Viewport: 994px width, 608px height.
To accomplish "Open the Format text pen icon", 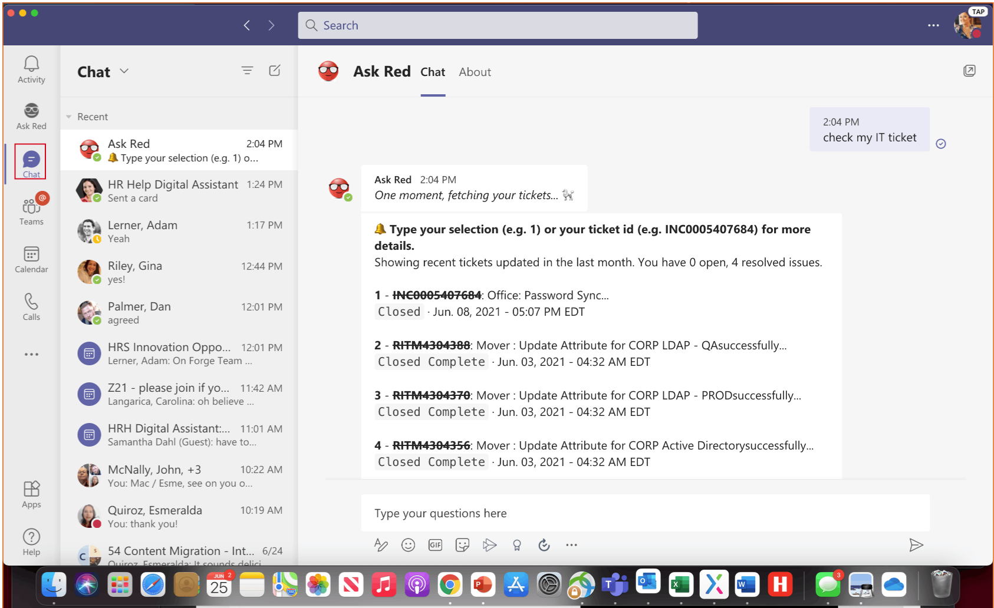I will (x=381, y=545).
